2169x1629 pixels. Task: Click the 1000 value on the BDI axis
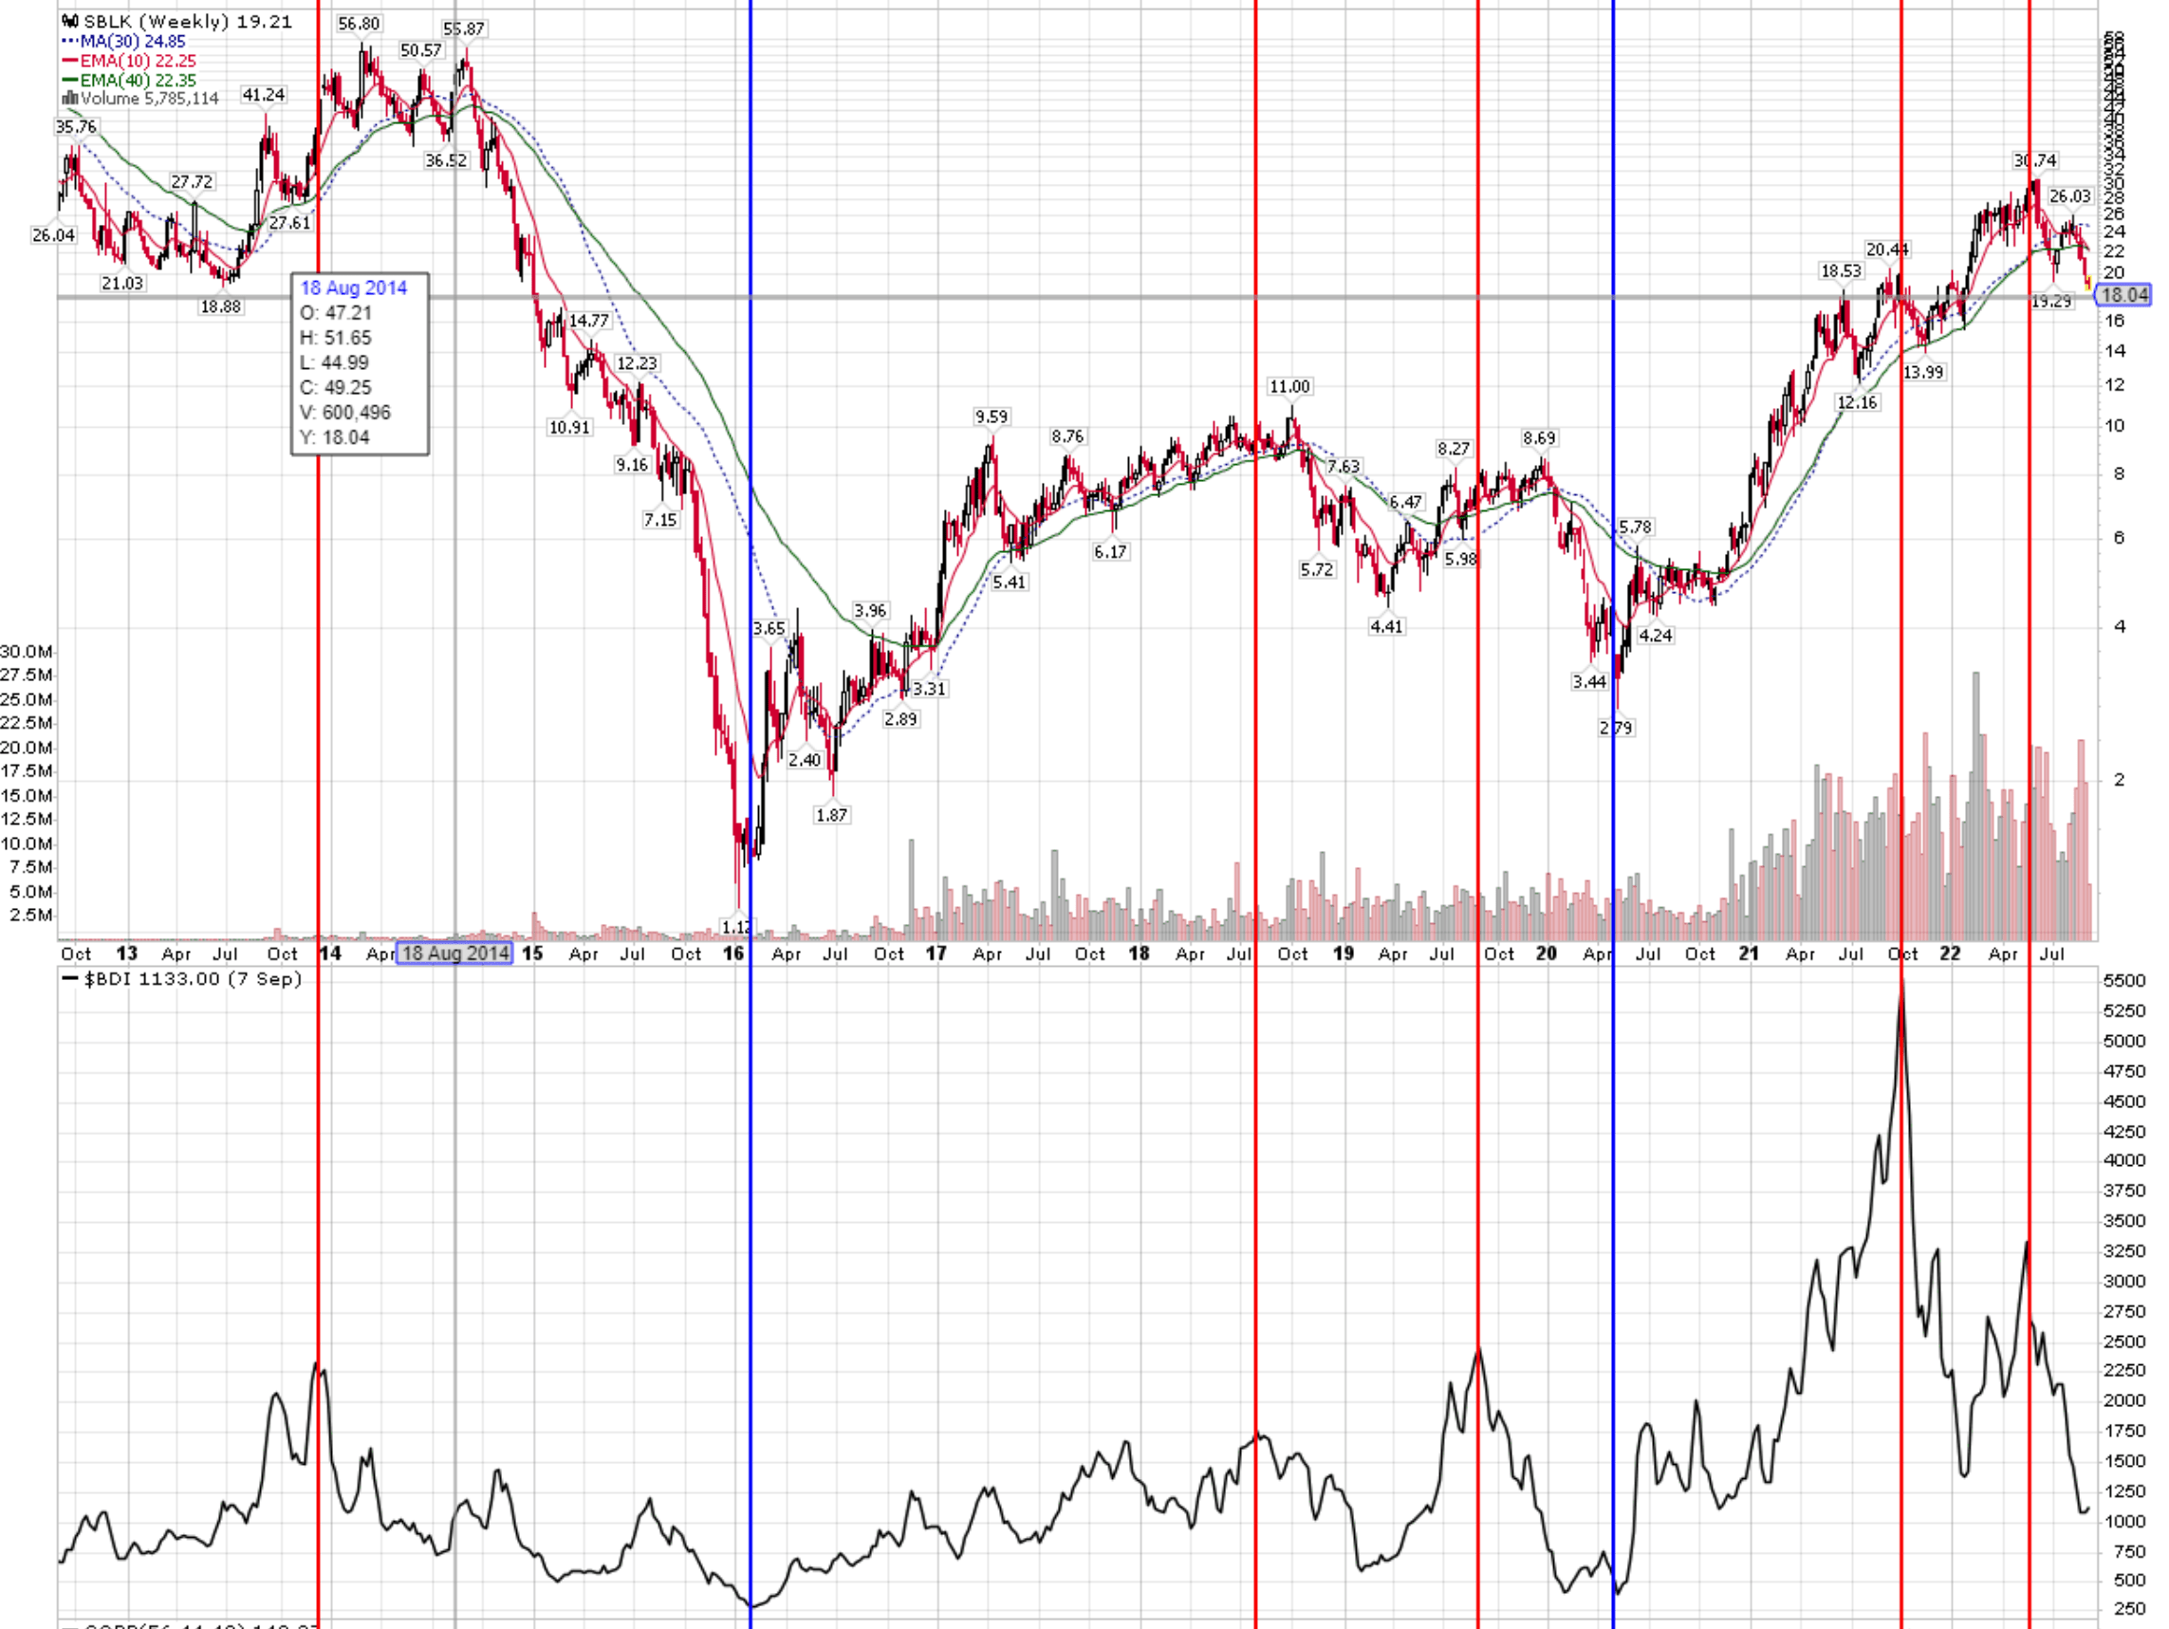(2124, 1521)
